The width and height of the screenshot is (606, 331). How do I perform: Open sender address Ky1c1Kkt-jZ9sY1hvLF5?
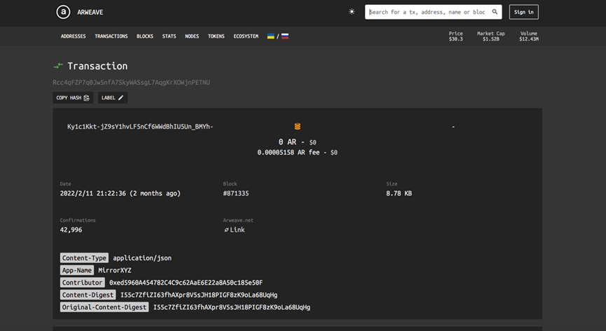click(x=140, y=127)
